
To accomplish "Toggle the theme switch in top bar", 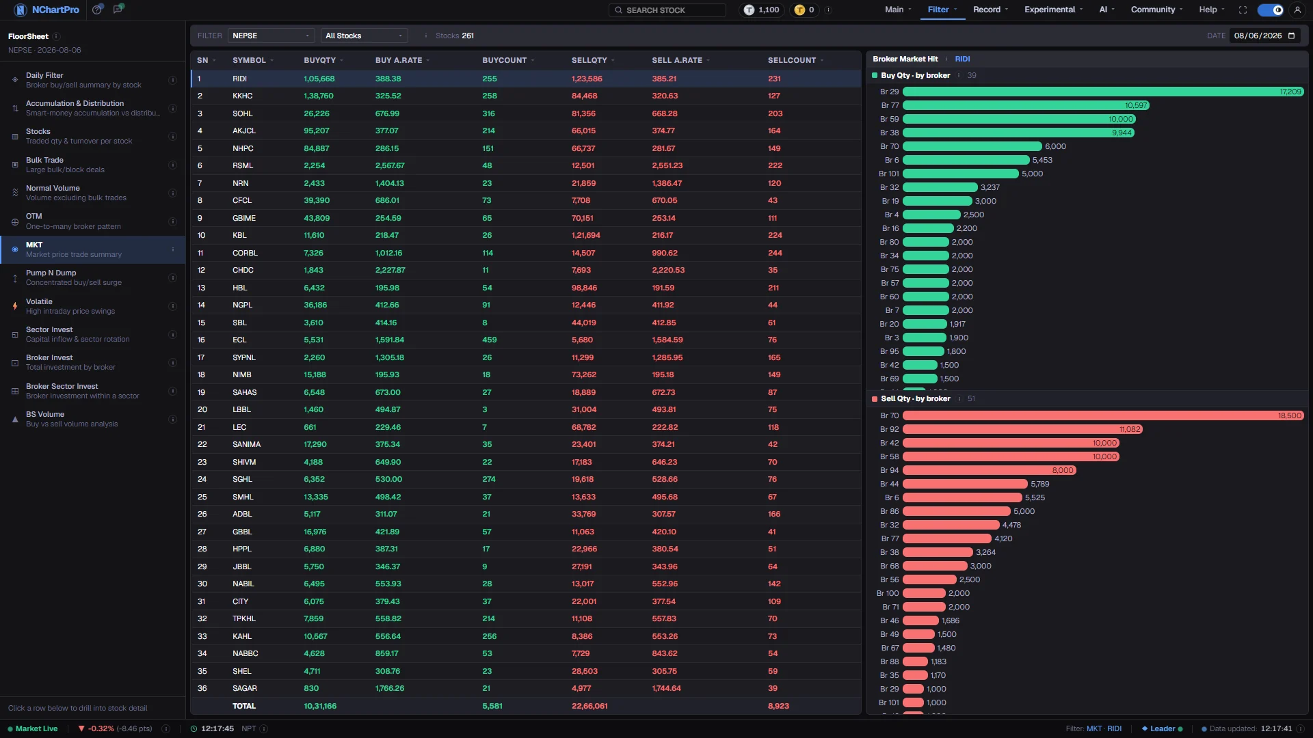I will coord(1271,10).
